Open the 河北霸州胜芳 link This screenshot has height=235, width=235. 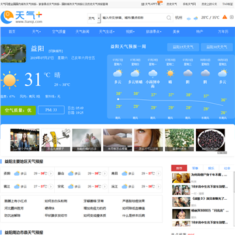coord(14,208)
